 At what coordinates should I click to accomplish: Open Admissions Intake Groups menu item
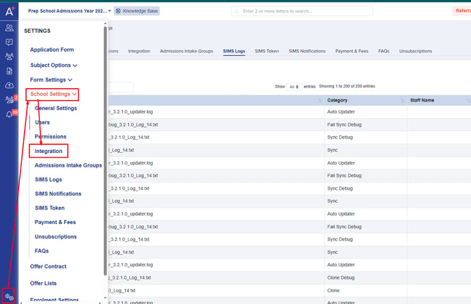click(x=68, y=165)
